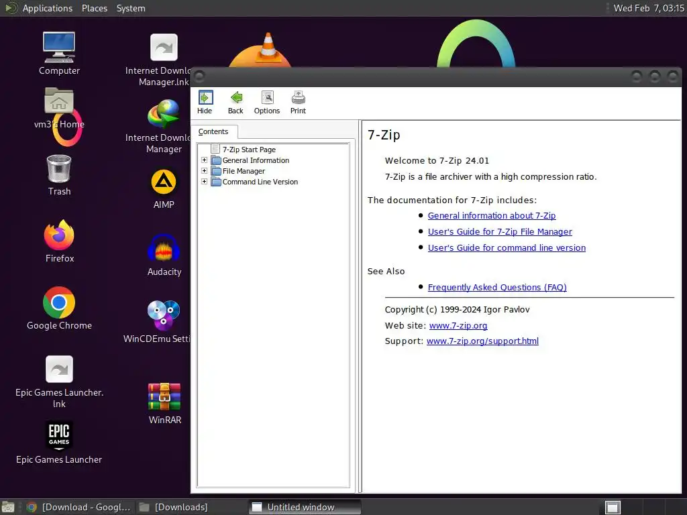This screenshot has height=515, width=687.
Task: Print the help page via Print icon
Action: pos(298,103)
